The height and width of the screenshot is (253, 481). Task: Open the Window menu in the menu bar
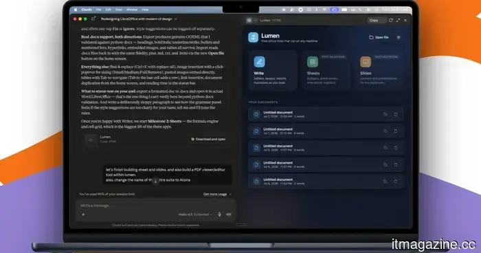pos(132,10)
